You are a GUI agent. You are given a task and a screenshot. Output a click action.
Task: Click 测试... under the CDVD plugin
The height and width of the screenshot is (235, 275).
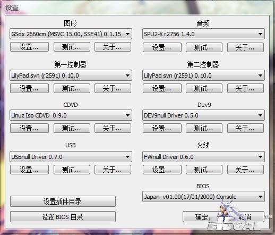click(72, 128)
